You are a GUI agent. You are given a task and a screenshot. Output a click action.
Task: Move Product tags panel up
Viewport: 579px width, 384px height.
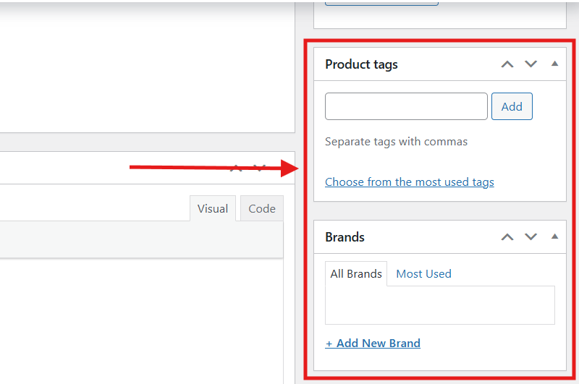(x=507, y=64)
